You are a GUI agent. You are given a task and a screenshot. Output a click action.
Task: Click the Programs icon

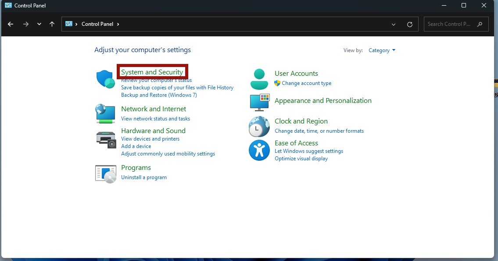pyautogui.click(x=105, y=173)
